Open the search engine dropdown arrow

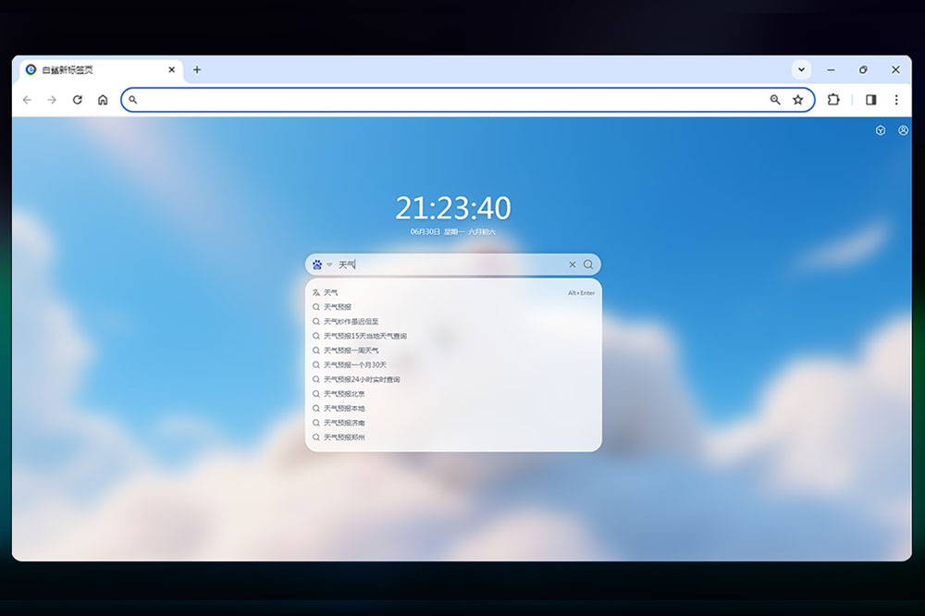click(x=329, y=265)
